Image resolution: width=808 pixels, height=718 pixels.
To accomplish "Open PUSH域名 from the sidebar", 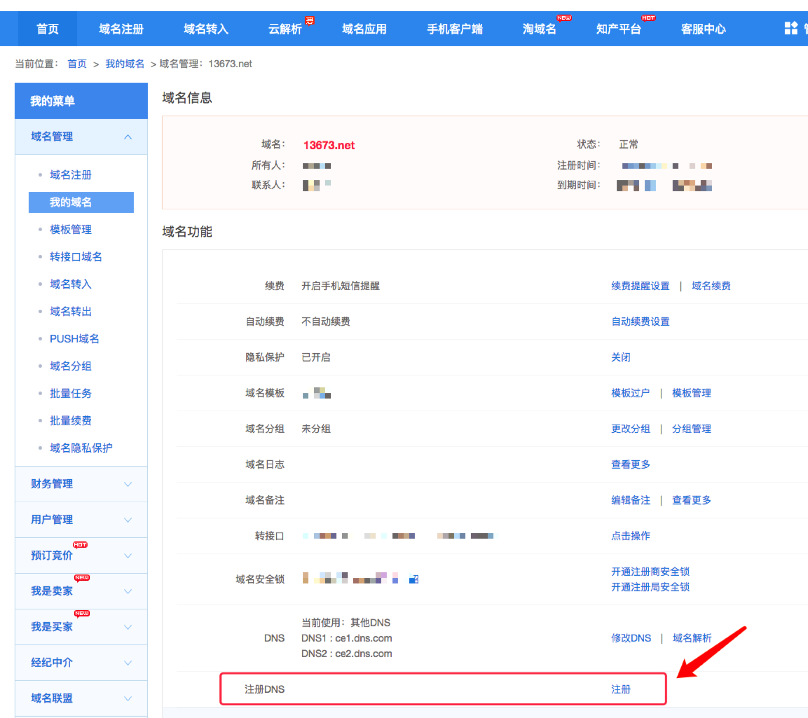I will pyautogui.click(x=74, y=339).
